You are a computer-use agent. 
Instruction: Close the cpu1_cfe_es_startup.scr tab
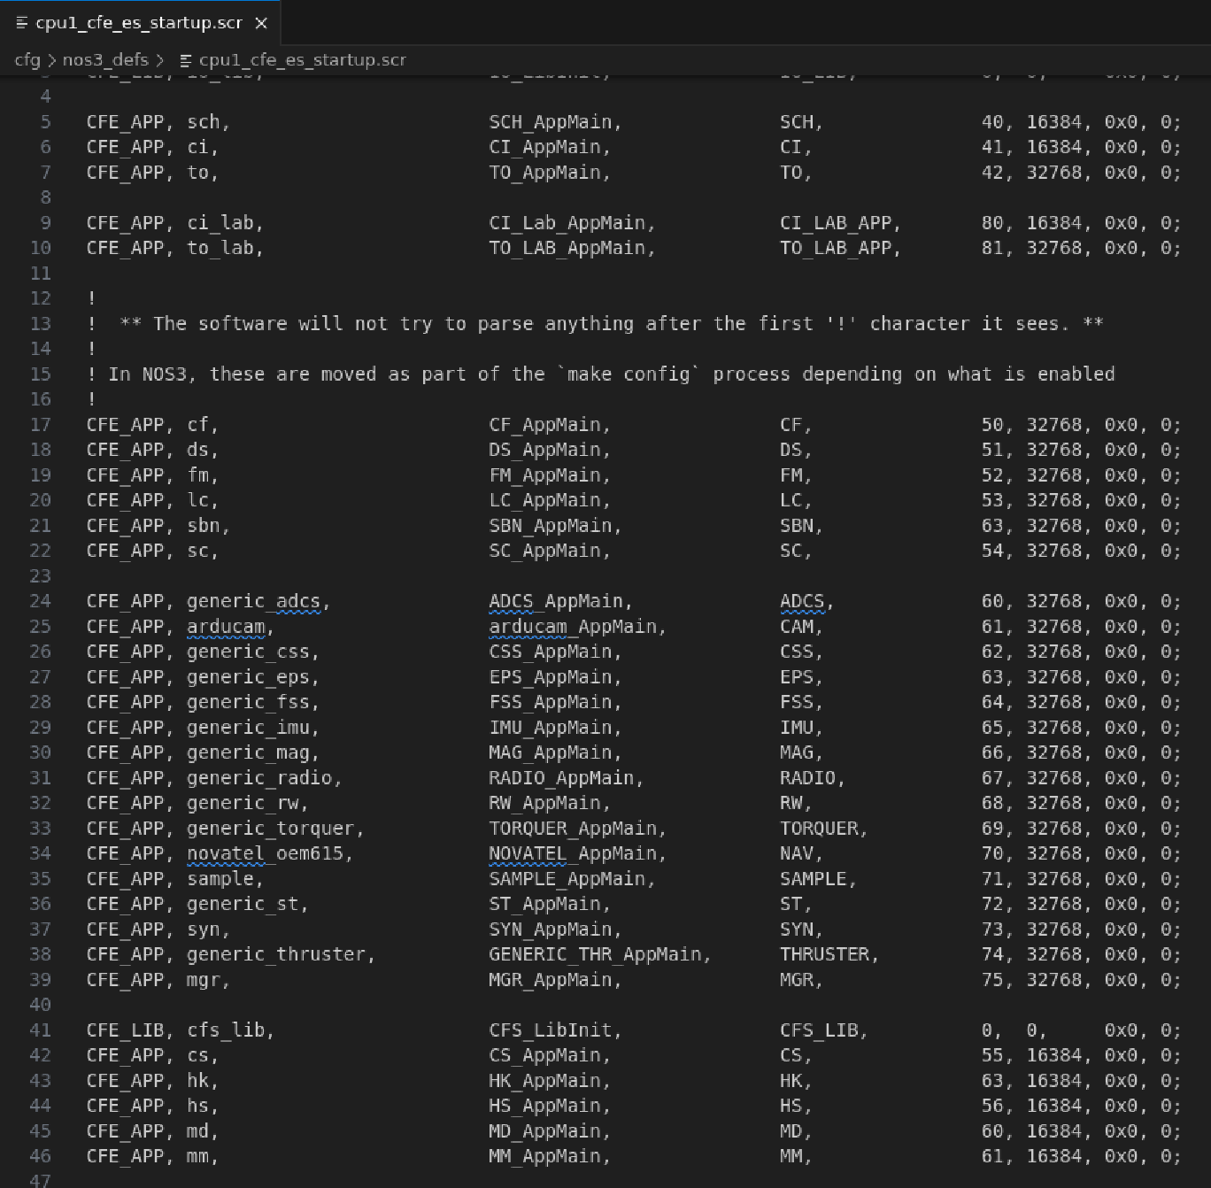tap(261, 23)
